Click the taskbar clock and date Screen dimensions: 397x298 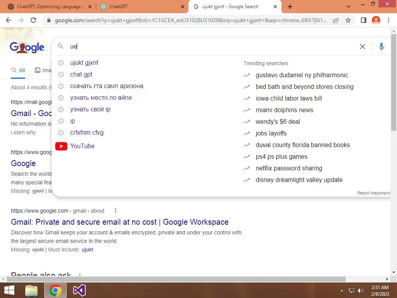tap(380, 291)
